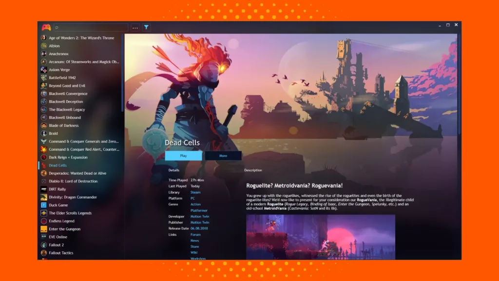
Task: Launch Dead Cells with the Play button
Action: coord(184,155)
